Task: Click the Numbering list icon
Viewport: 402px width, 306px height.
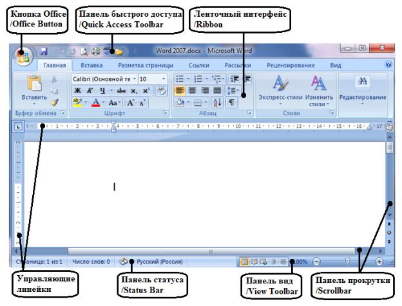Action: pos(198,79)
